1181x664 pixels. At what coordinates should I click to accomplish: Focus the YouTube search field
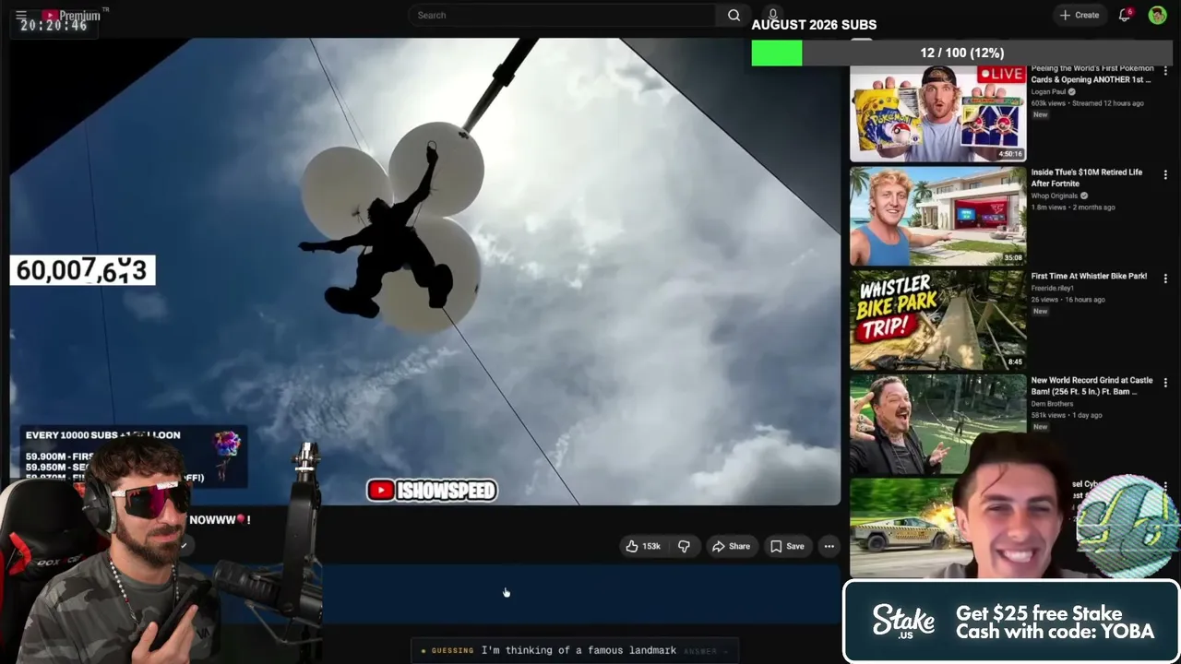point(561,15)
